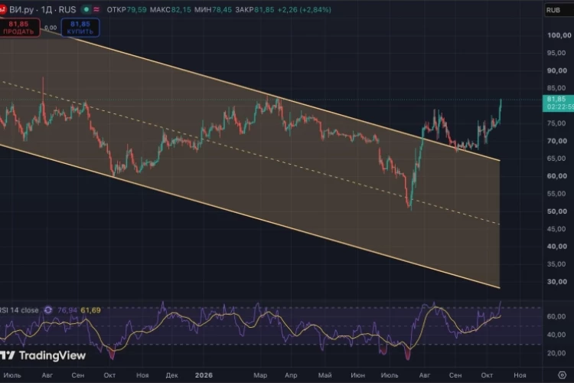Click the RSI moving average value 61,69
Image resolution: width=574 pixels, height=383 pixels.
pos(90,310)
